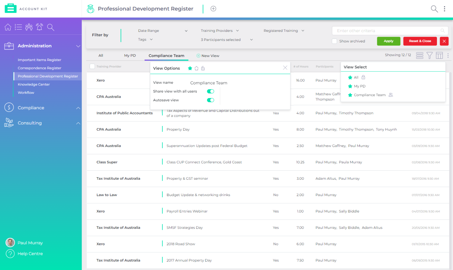The width and height of the screenshot is (453, 270).
Task: Sort by the # of Hours column header
Action: tap(301, 67)
